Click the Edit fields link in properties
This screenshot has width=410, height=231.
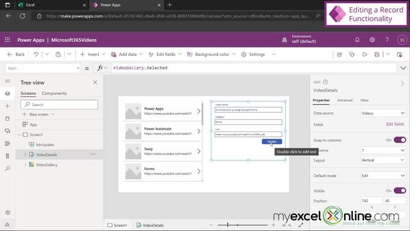(395, 124)
